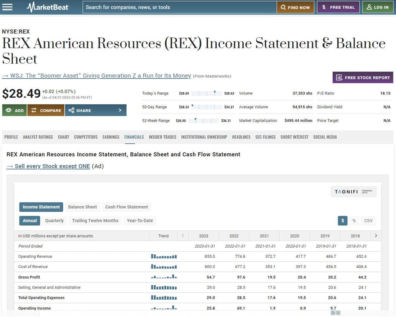
Task: Click the Today's Range slider marker
Action: [215, 93]
